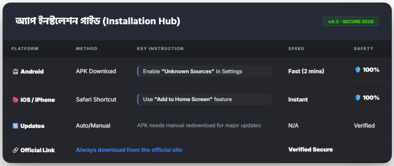Click the shield icon in iOS row
The width and height of the screenshot is (394, 166).
pos(357,98)
